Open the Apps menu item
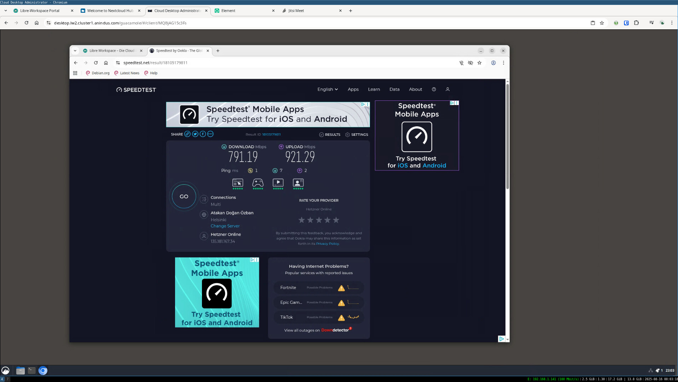Image resolution: width=678 pixels, height=382 pixels. coord(353,89)
